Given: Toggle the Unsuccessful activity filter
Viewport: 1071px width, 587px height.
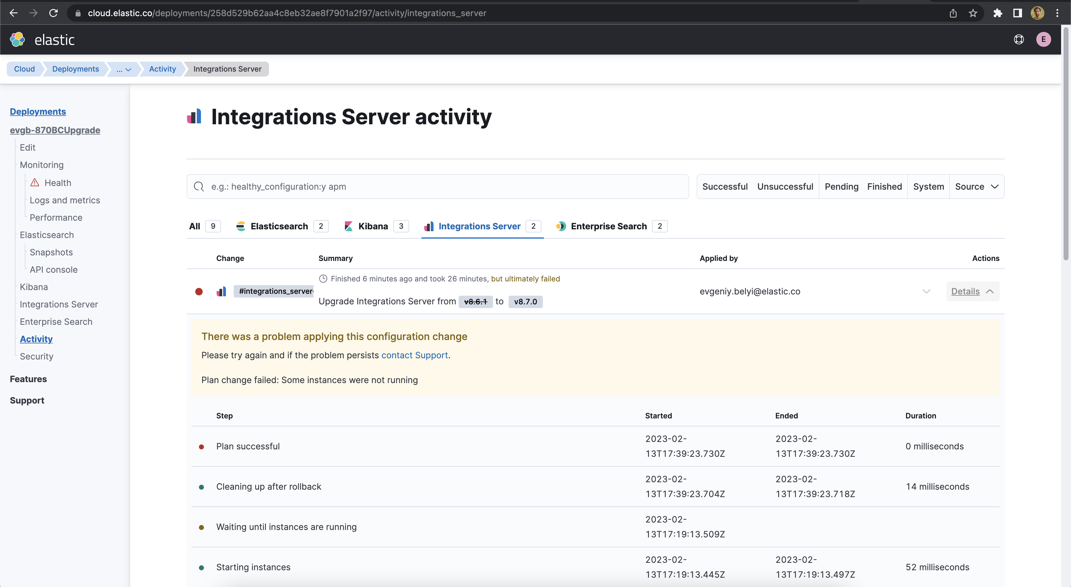Looking at the screenshot, I should click(x=785, y=186).
